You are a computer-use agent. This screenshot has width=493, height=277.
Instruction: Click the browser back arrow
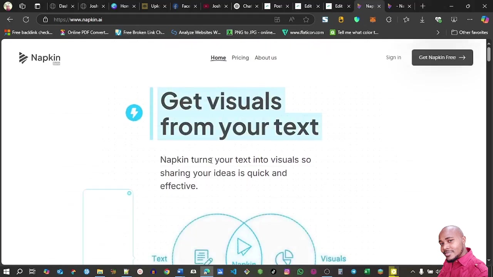click(x=10, y=20)
